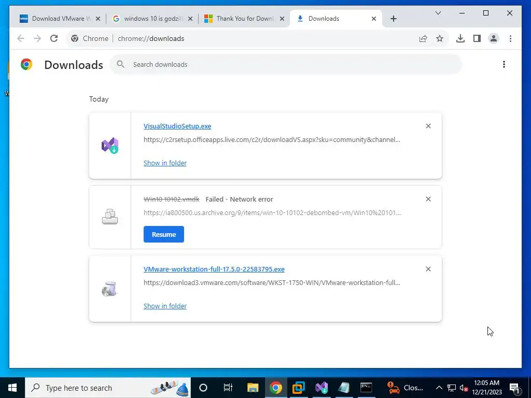The image size is (531, 398).
Task: Click the Visual Studio installer file icon
Action: click(x=110, y=146)
